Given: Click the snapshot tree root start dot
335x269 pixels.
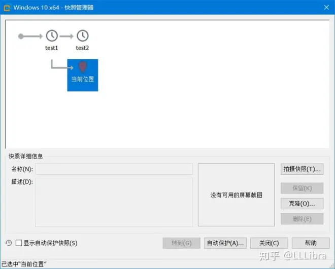Looking at the screenshot, I should point(21,36).
